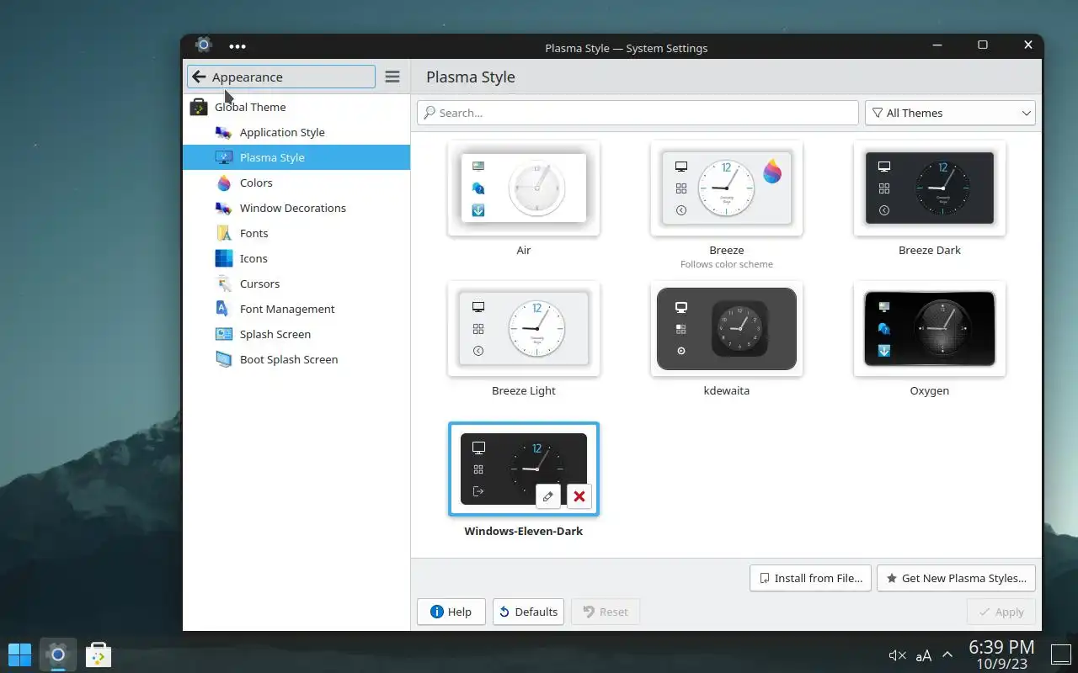Screen dimensions: 1078x673
Task: Select the Plasma Style sidebar entry
Action: coord(296,157)
